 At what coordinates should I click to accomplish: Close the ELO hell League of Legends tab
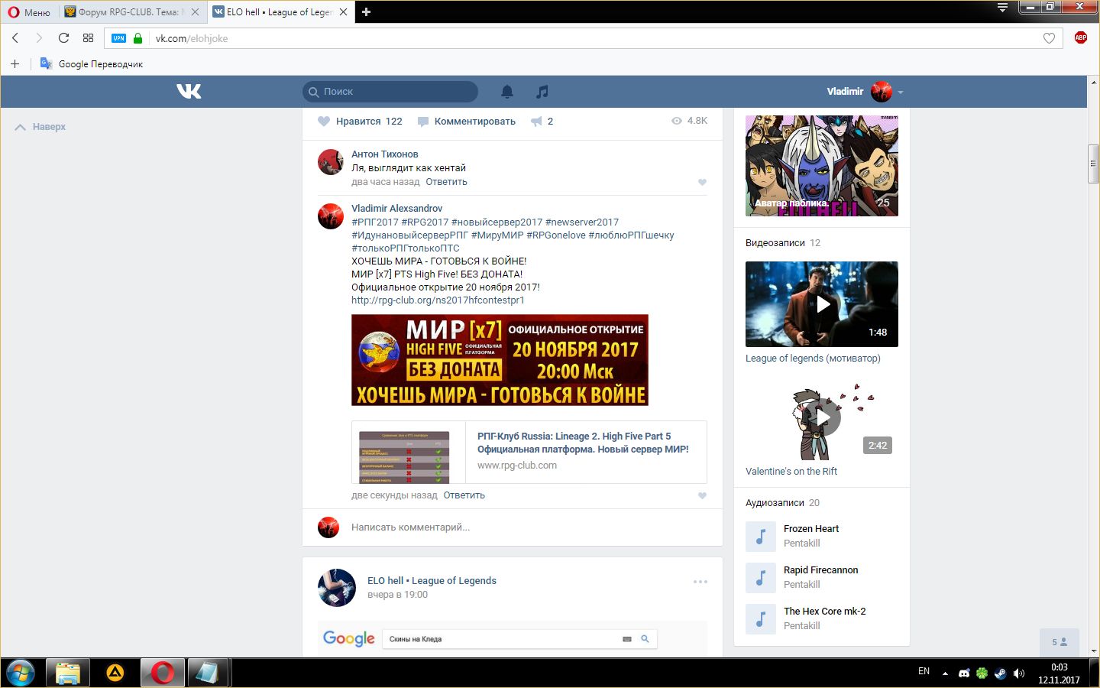point(343,12)
